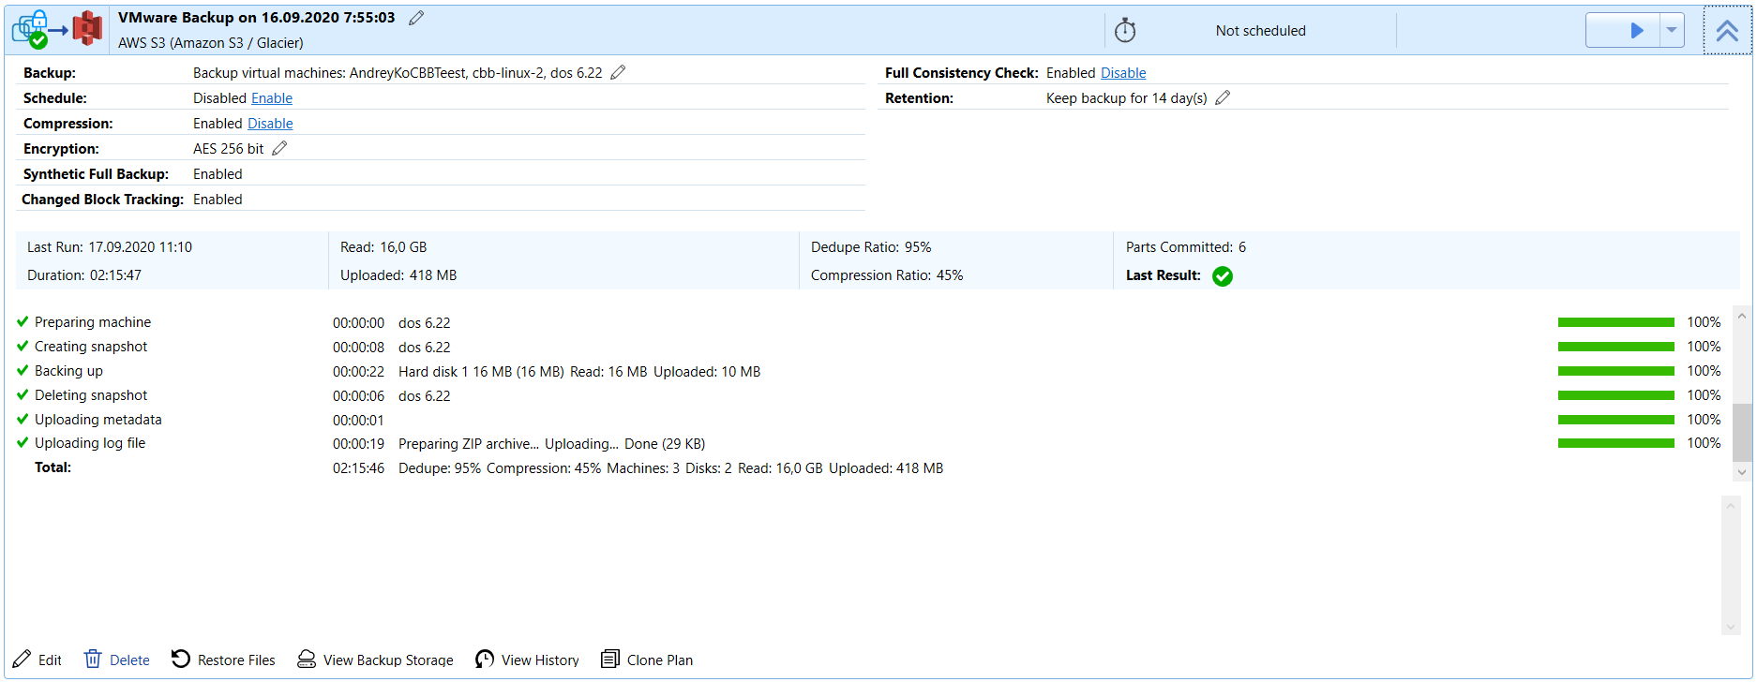The image size is (1757, 682).
Task: Delete this backup plan
Action: coord(117,660)
